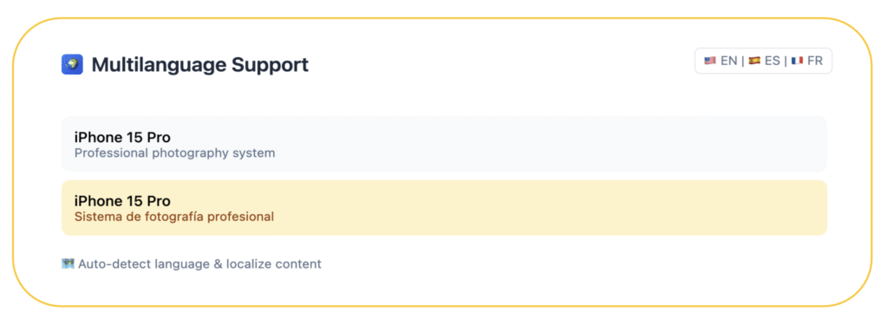
Task: Click the divider between EN and ES
Action: coord(742,61)
